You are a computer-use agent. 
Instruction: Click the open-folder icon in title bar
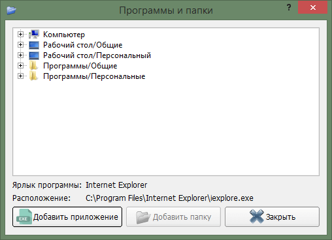(x=11, y=10)
